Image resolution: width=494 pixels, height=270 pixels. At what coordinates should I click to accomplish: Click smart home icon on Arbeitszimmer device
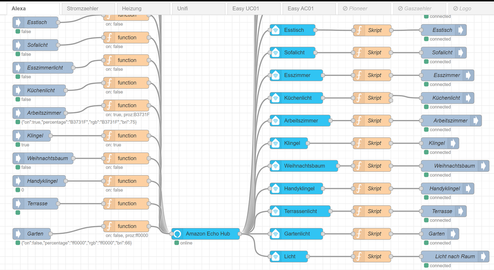(x=275, y=121)
